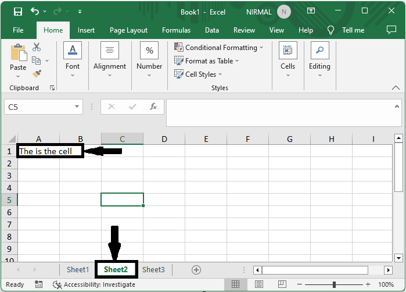Click the Cut scissors icon

pos(37,47)
